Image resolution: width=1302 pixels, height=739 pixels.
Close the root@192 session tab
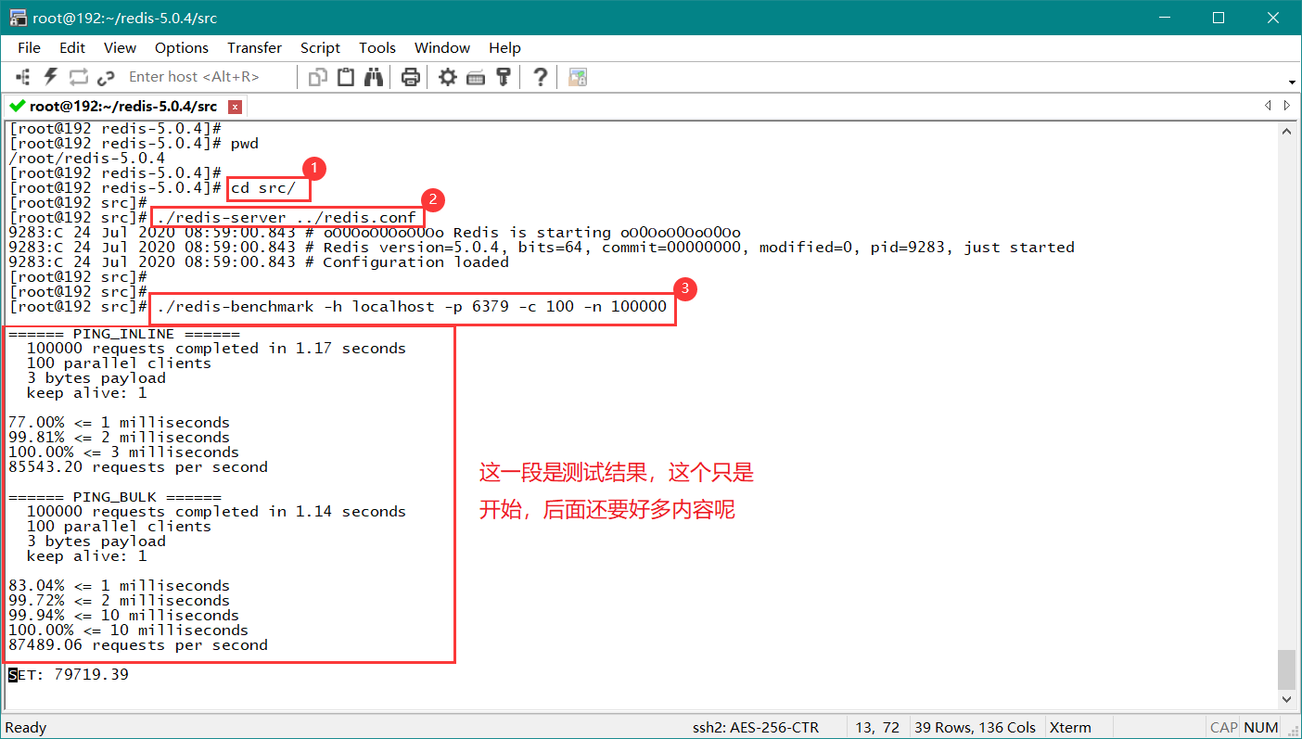(x=235, y=107)
